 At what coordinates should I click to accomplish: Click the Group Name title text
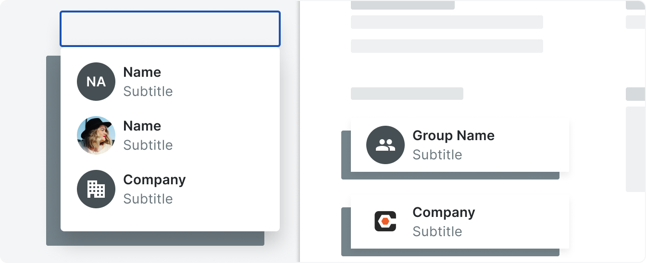coord(453,136)
